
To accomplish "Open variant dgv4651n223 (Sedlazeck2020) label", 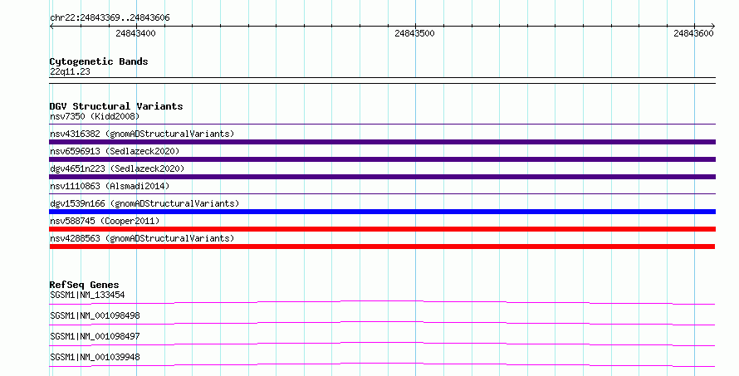I will click(117, 168).
